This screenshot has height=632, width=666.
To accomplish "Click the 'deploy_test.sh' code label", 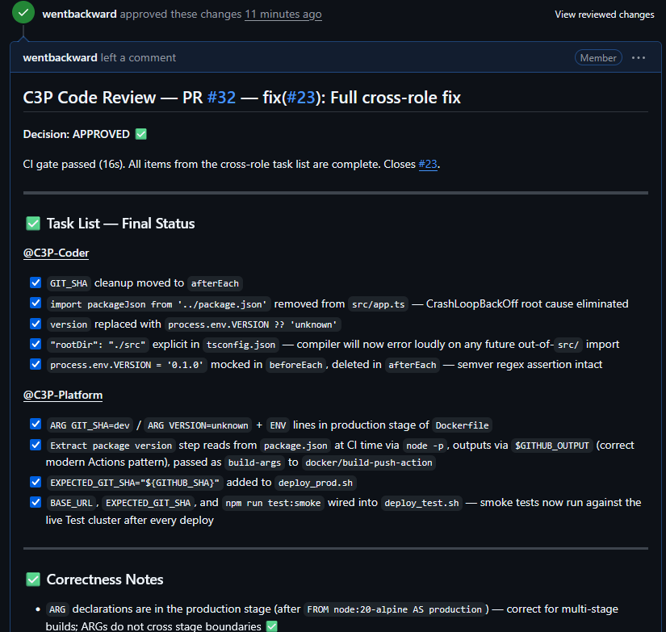I will pos(421,504).
